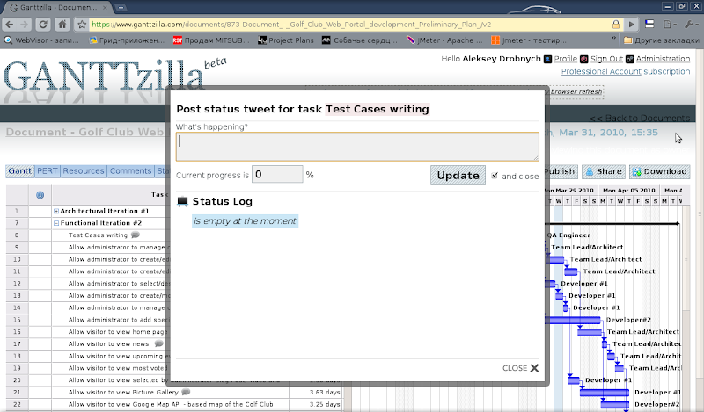Reload the current page
This screenshot has height=412, width=704.
pyautogui.click(x=43, y=25)
